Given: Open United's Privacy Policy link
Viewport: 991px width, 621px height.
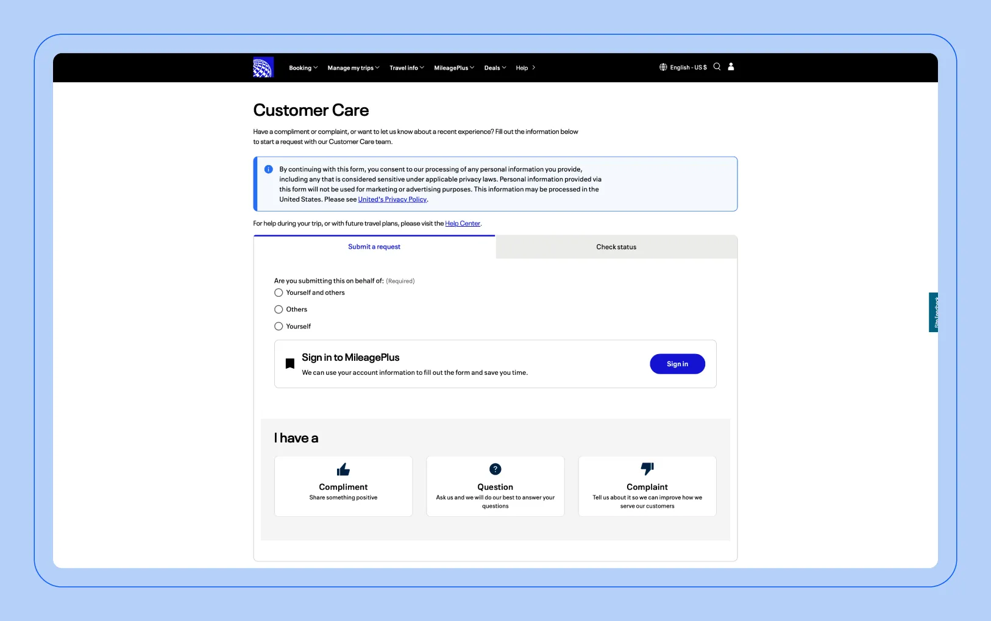Looking at the screenshot, I should (392, 199).
